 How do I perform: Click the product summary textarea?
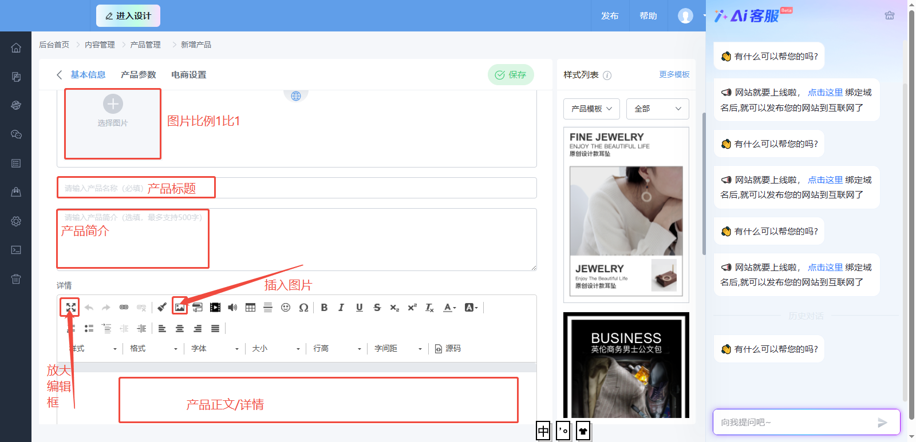(297, 240)
